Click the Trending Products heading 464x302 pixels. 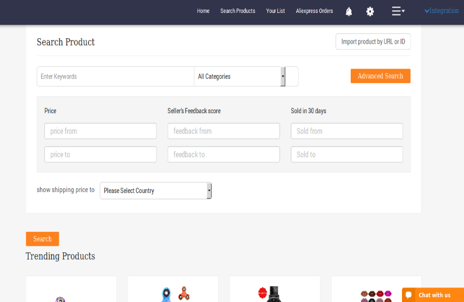60,256
